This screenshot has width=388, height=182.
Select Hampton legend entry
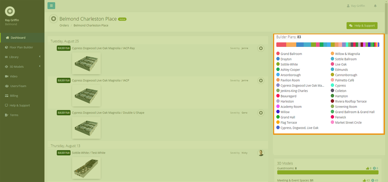click(x=339, y=96)
